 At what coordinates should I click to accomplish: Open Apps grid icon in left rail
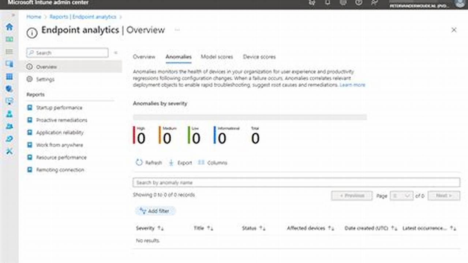tap(9, 77)
